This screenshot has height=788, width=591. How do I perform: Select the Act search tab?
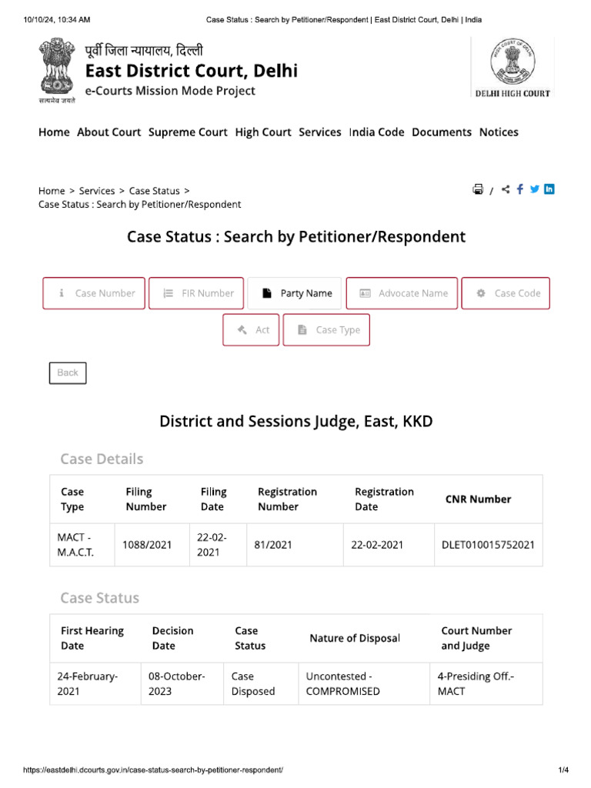[251, 330]
